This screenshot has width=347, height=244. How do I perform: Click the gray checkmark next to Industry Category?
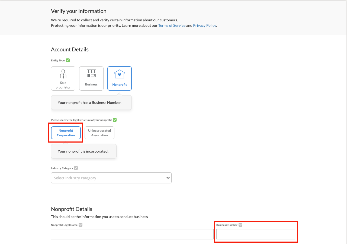[76, 168]
